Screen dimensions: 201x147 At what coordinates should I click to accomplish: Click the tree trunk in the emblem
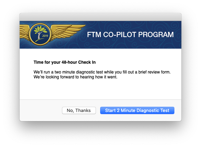point(39,36)
